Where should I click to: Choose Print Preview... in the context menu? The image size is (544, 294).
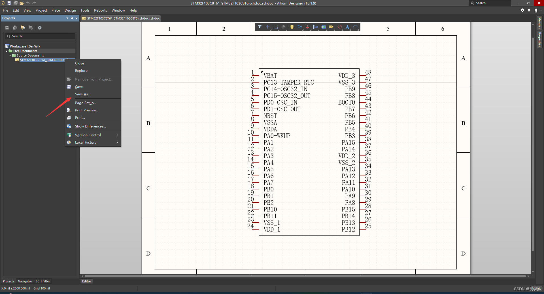93,110
